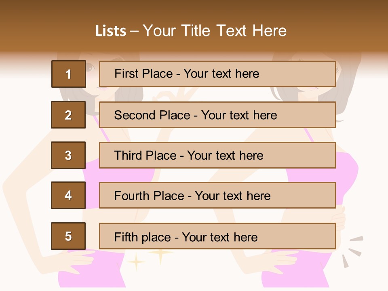388x291 pixels.
Task: Click the brown header banner
Action: pyautogui.click(x=194, y=26)
